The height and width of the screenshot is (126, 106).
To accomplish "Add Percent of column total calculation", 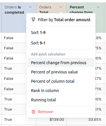I will coord(61,81).
